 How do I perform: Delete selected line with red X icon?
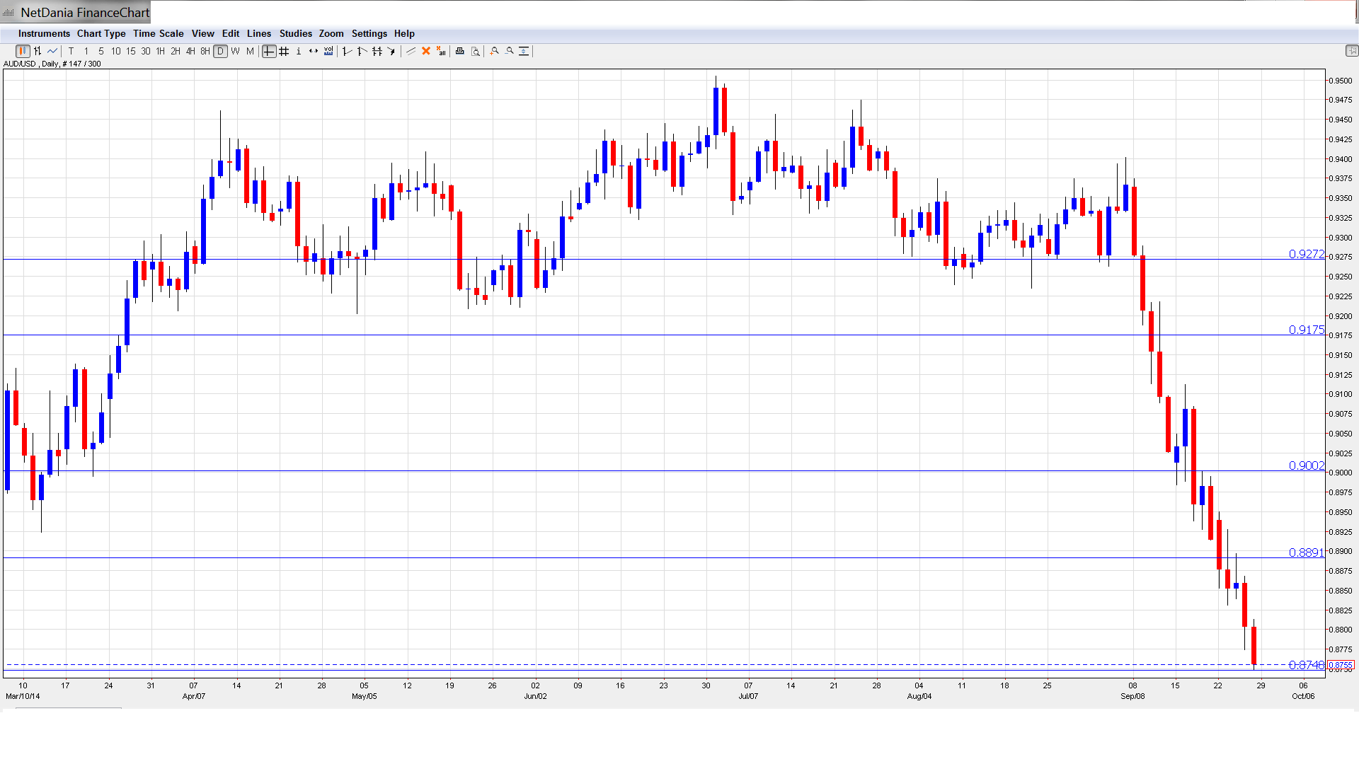point(426,51)
